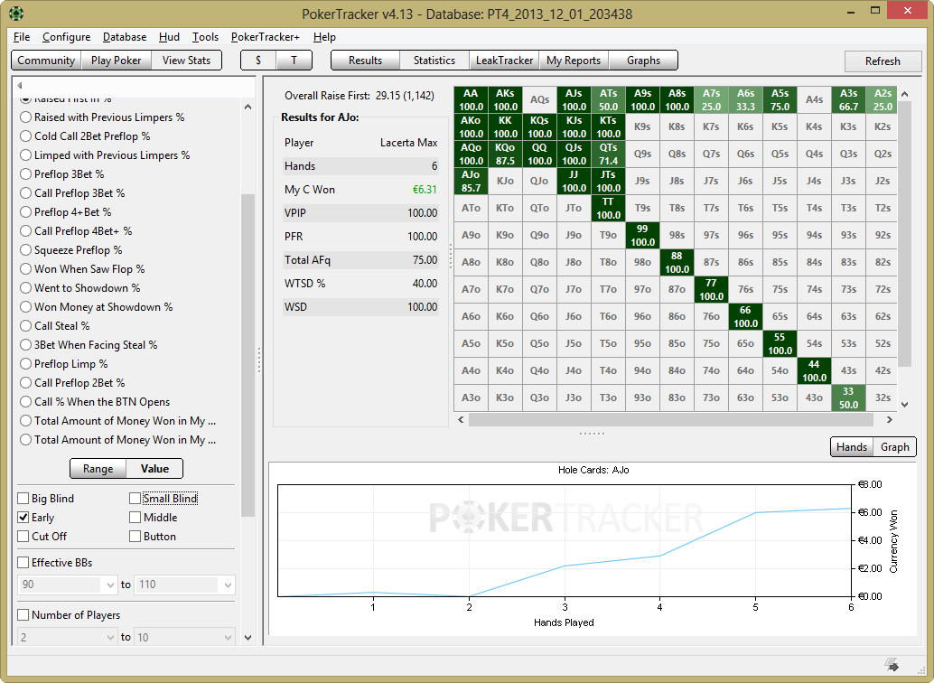Click the Refresh button
Image resolution: width=934 pixels, height=683 pixels.
point(883,61)
